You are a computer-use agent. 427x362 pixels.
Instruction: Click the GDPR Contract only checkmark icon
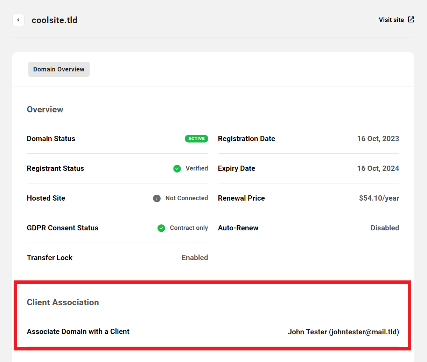point(161,228)
